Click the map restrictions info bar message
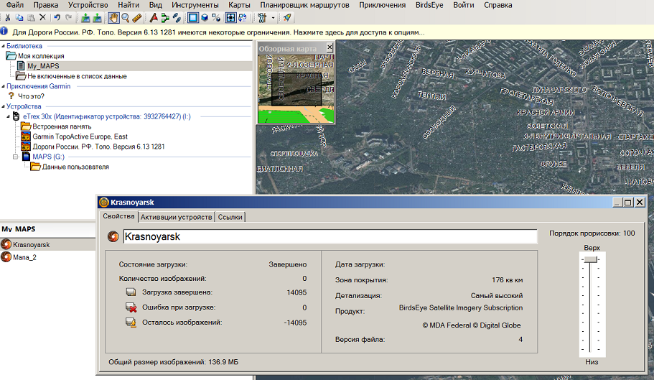 point(217,32)
